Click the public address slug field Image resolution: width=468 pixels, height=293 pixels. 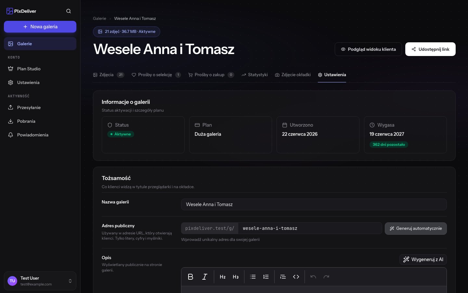[310, 228]
